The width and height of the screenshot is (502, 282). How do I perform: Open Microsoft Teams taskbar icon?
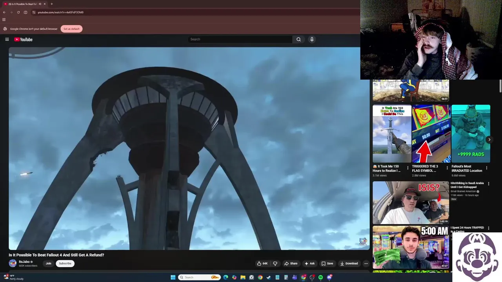295,277
